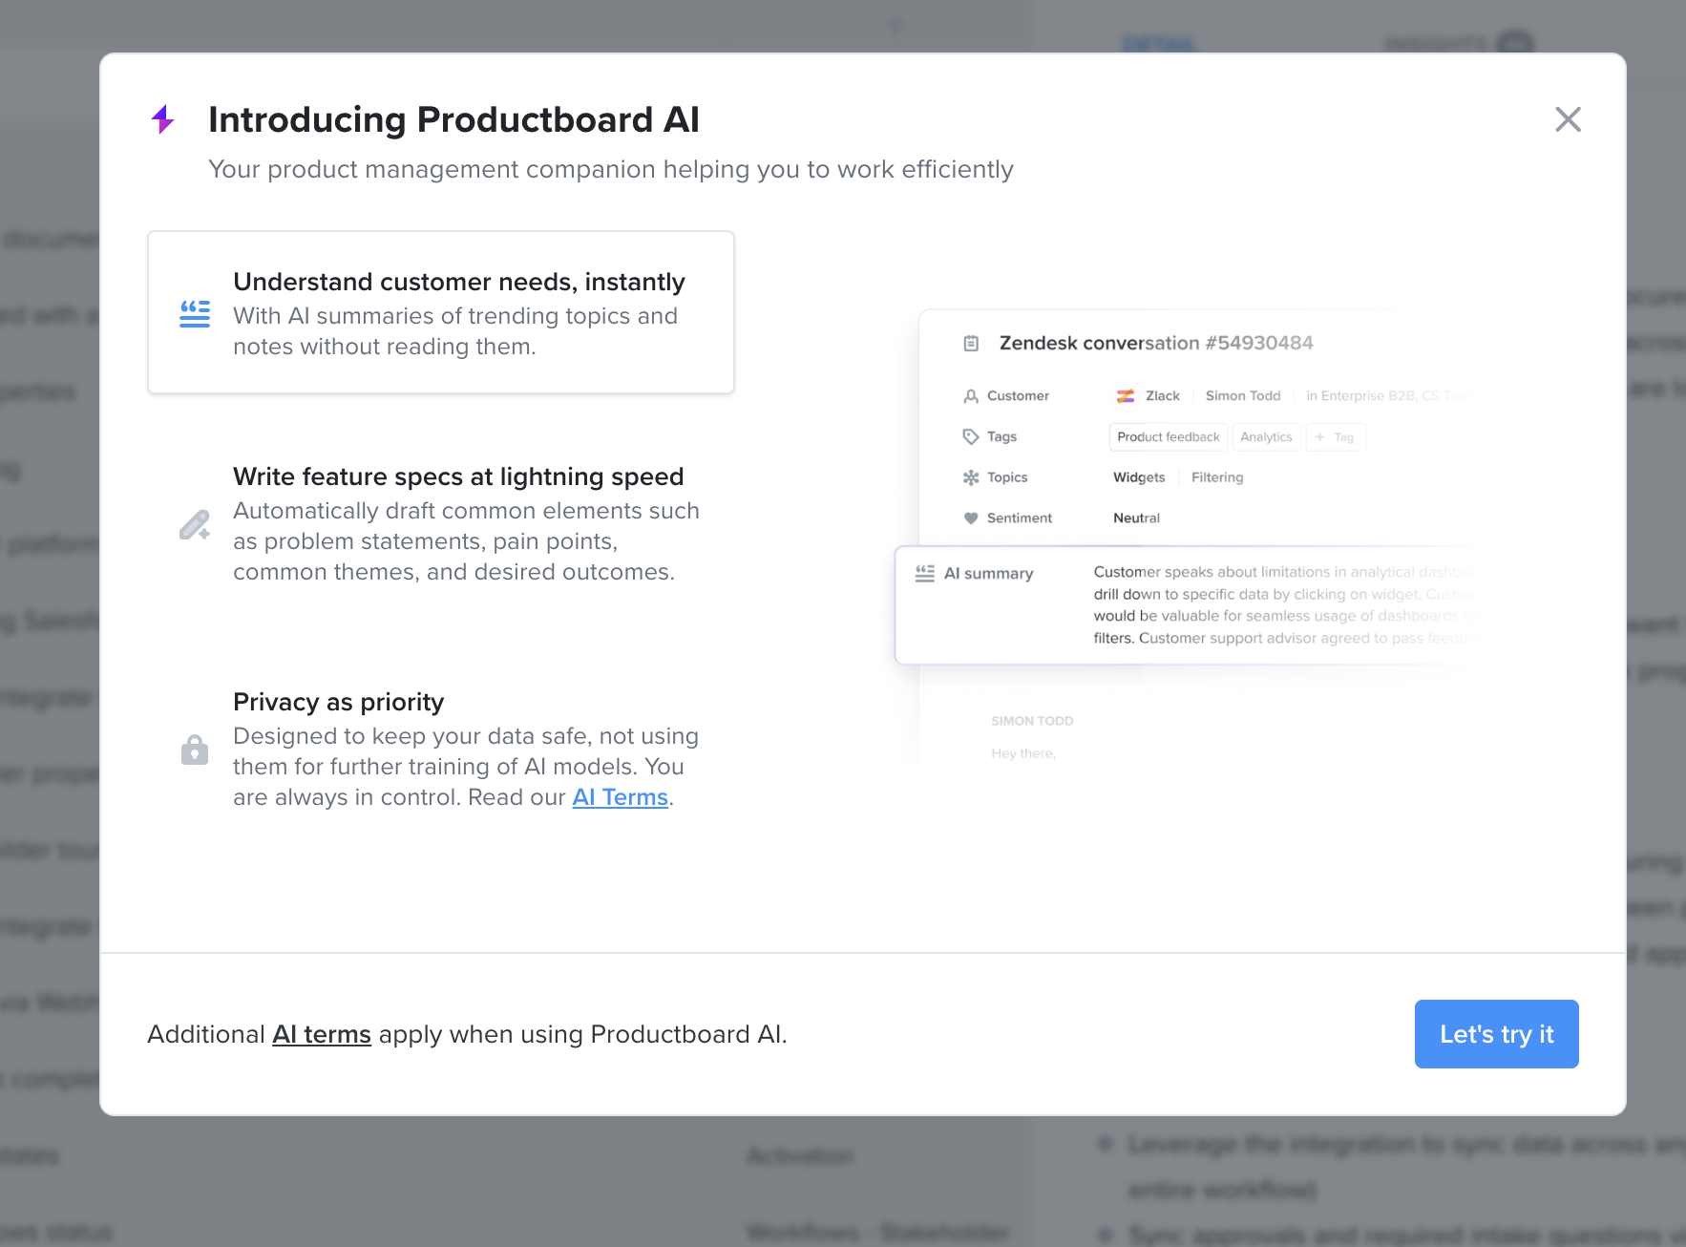Select the 'Privacy as priority' section
The height and width of the screenshot is (1247, 1686).
[x=339, y=702]
